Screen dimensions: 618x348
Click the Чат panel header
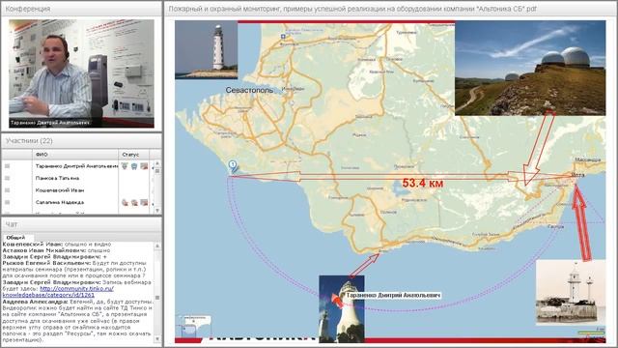click(81, 224)
